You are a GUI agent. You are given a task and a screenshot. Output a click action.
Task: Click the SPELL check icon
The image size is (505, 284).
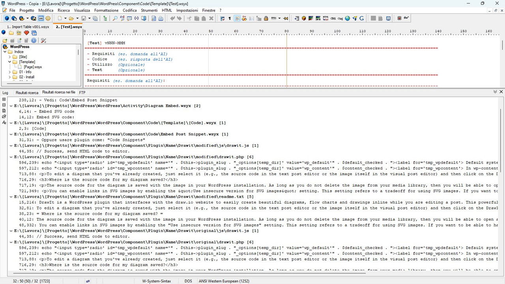coord(274,18)
